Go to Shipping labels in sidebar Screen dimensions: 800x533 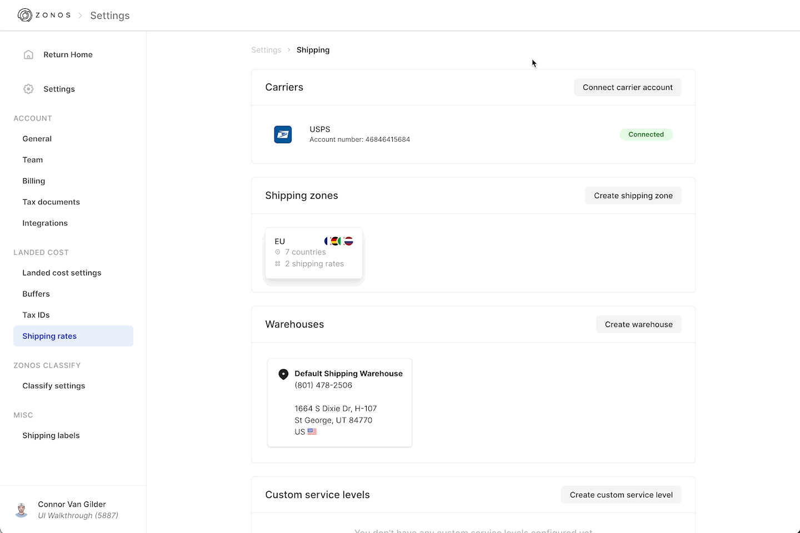coord(51,435)
